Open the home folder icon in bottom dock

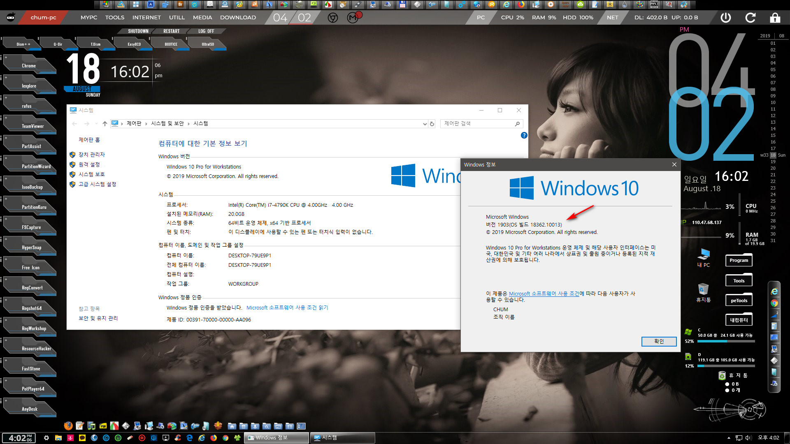[232, 426]
